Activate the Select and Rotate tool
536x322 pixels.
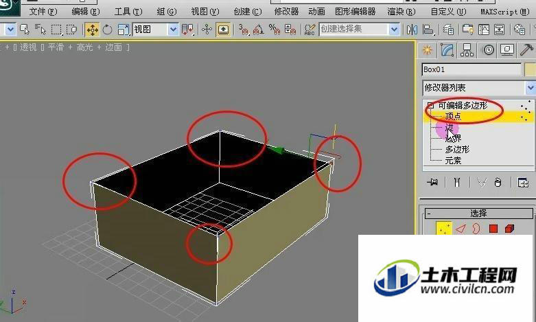point(107,30)
